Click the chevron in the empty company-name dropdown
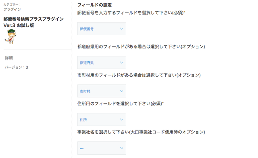 (122, 148)
